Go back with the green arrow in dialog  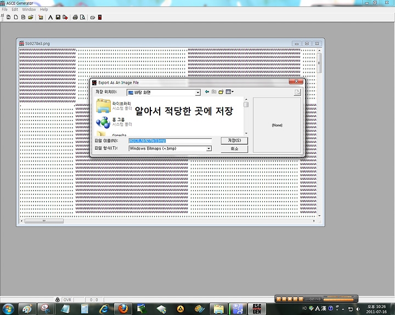pyautogui.click(x=207, y=92)
